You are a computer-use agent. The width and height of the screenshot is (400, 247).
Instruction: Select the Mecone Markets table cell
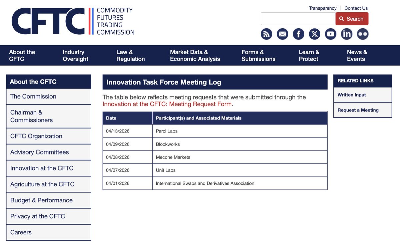[240, 157]
